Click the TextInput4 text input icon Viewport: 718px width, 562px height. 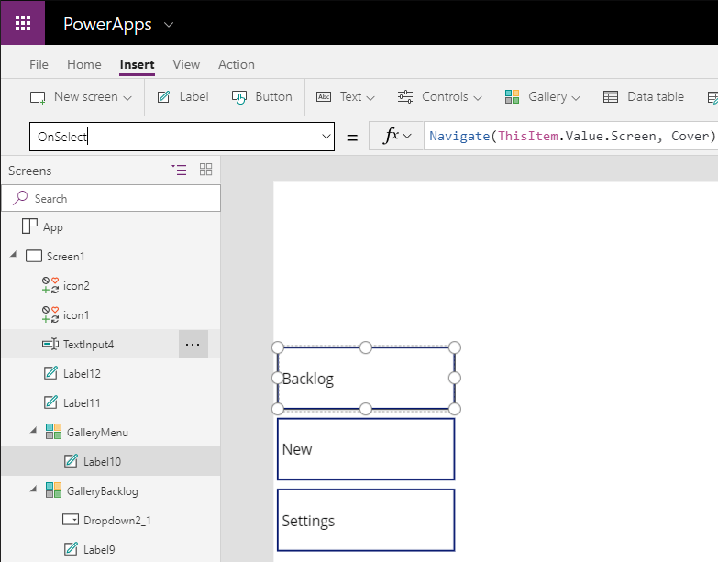tap(50, 344)
